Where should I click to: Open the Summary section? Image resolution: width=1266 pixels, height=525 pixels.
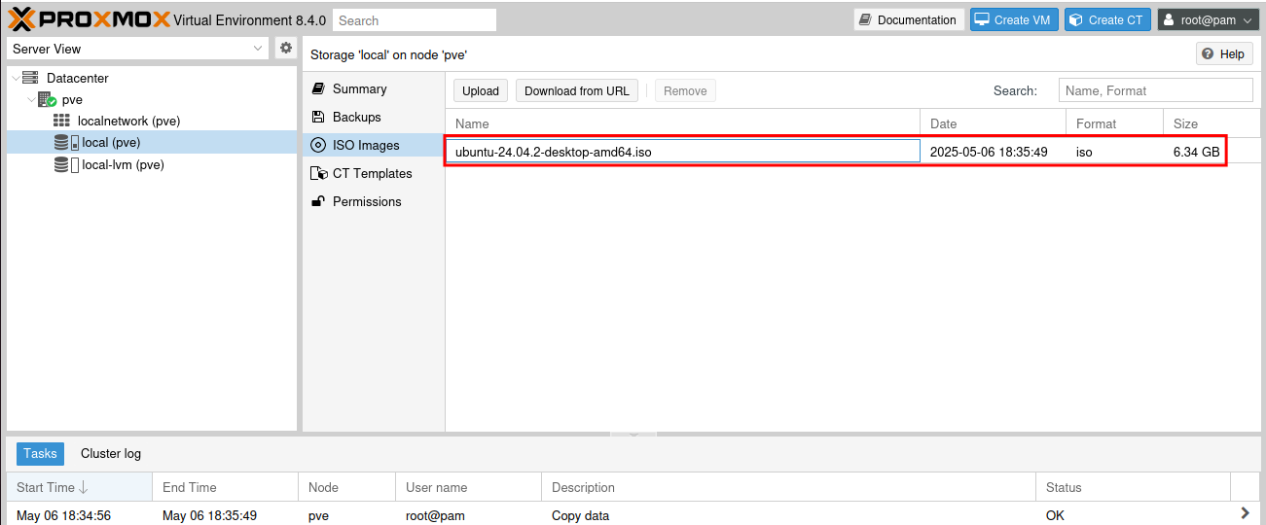click(x=374, y=88)
